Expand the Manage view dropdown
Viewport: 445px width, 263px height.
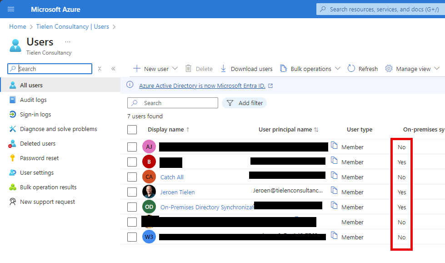[x=437, y=68]
